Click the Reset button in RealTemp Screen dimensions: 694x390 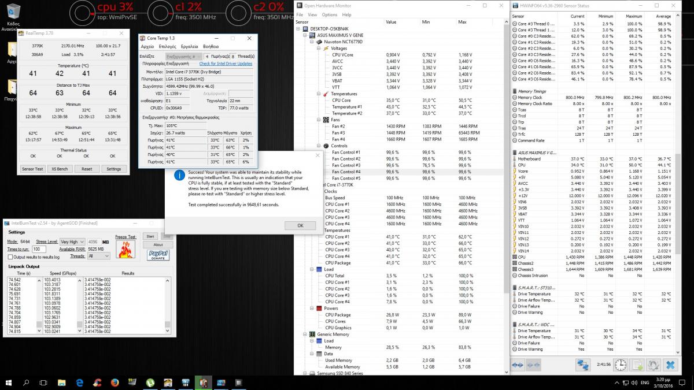tap(87, 169)
